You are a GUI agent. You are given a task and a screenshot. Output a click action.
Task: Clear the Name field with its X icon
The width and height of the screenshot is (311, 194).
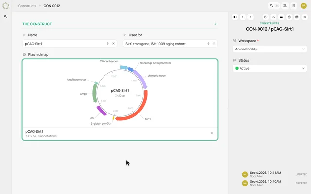point(113,44)
